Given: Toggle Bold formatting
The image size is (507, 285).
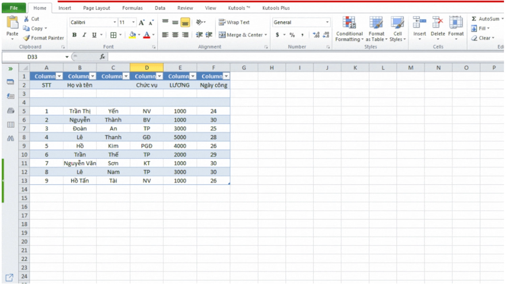Looking at the screenshot, I should [74, 35].
